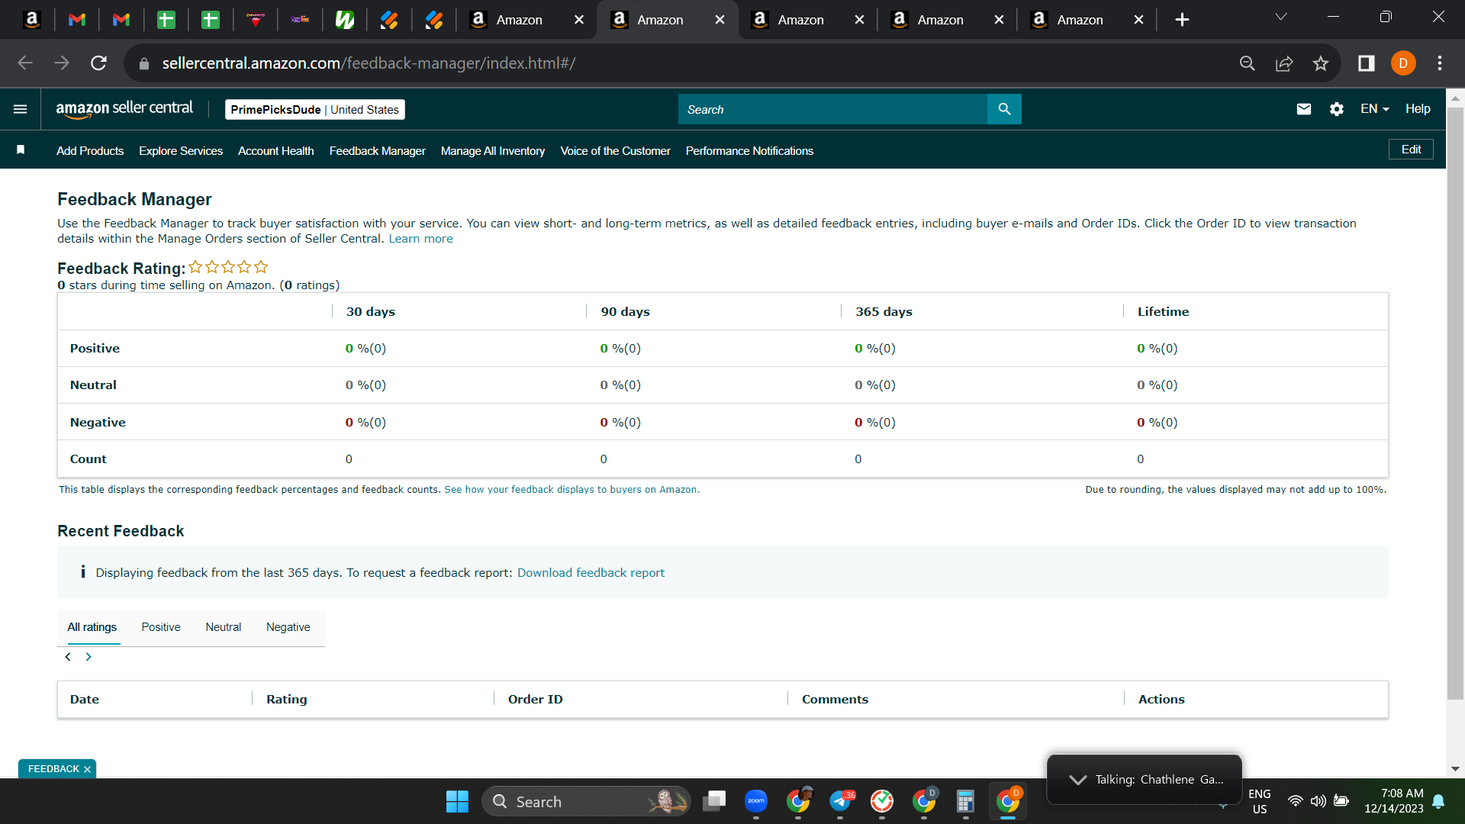Image resolution: width=1465 pixels, height=824 pixels.
Task: Share this page using the share icon
Action: pyautogui.click(x=1284, y=63)
